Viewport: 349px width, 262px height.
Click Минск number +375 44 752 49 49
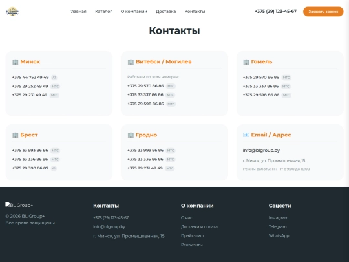point(30,78)
